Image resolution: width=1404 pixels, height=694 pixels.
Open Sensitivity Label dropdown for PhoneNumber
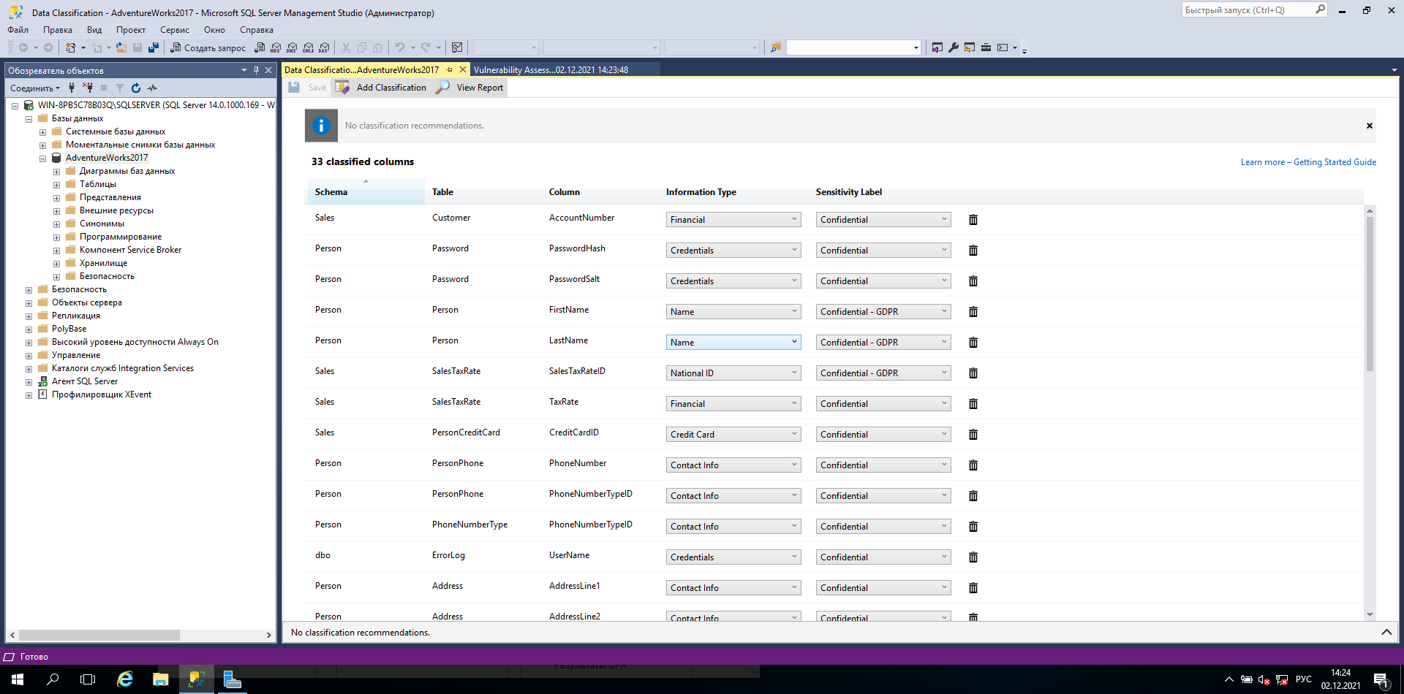tap(883, 465)
